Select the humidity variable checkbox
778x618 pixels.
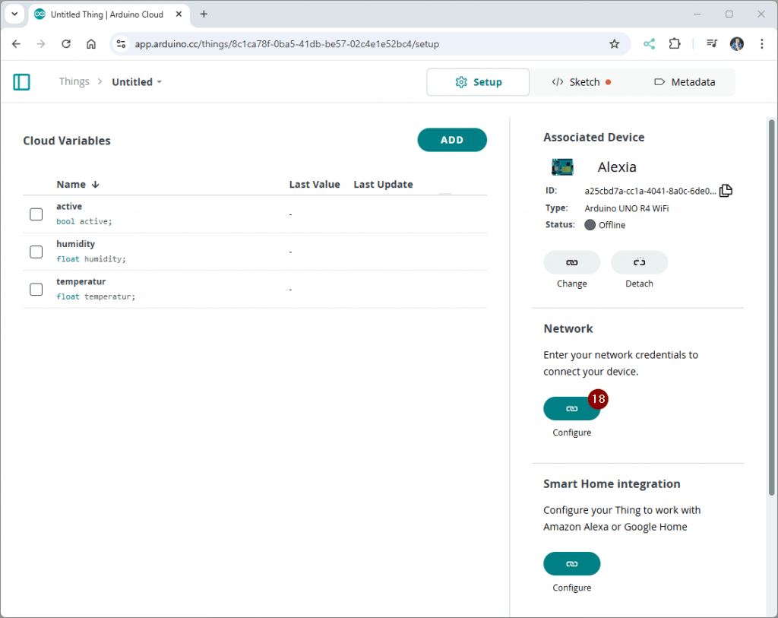(36, 252)
